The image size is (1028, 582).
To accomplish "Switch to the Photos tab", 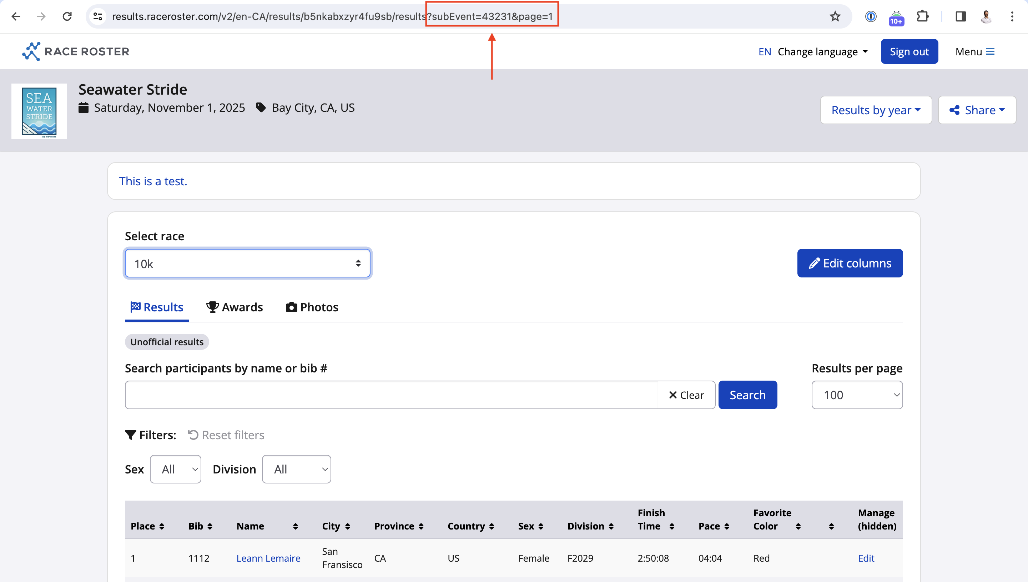I will (312, 307).
